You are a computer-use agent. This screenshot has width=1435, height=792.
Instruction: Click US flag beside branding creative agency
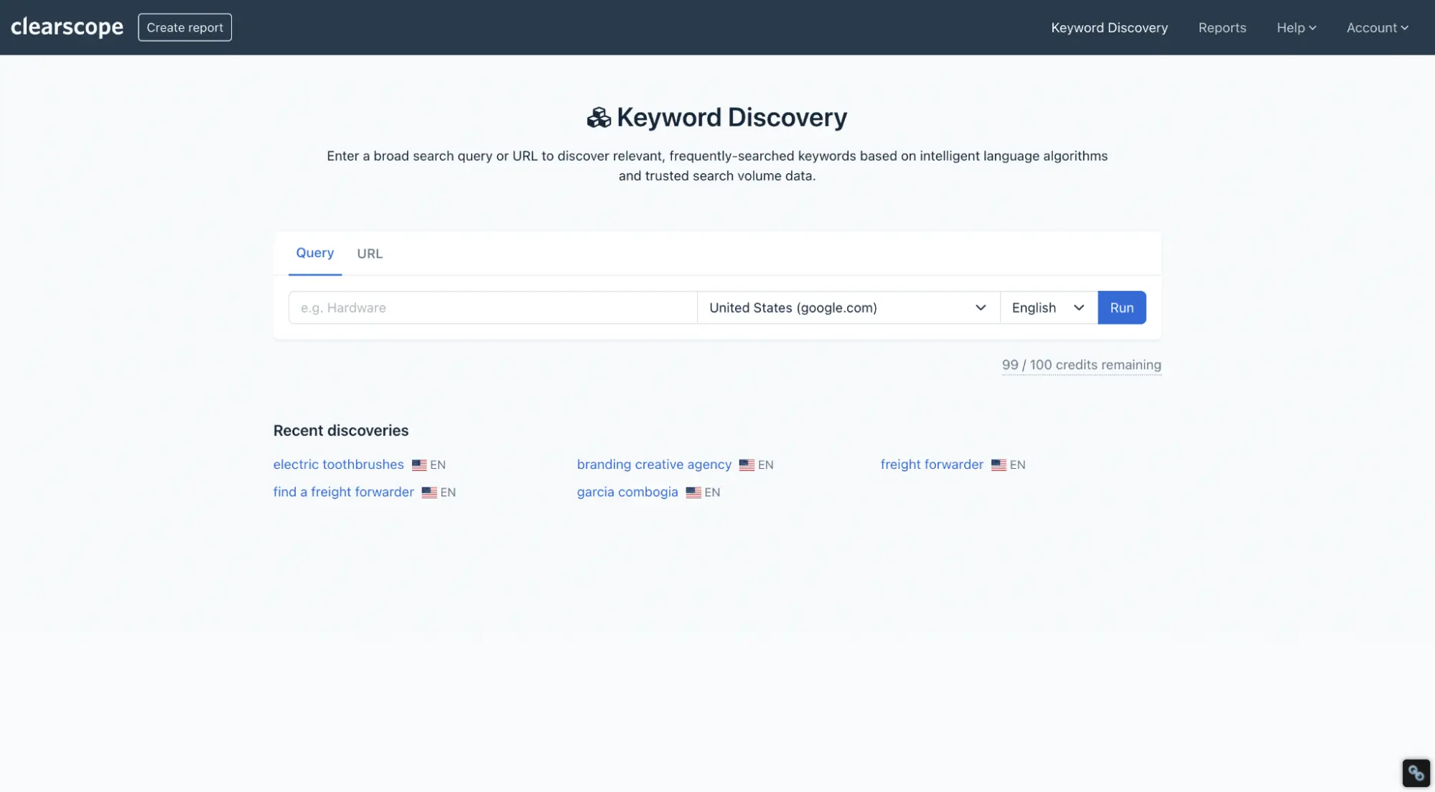point(747,465)
